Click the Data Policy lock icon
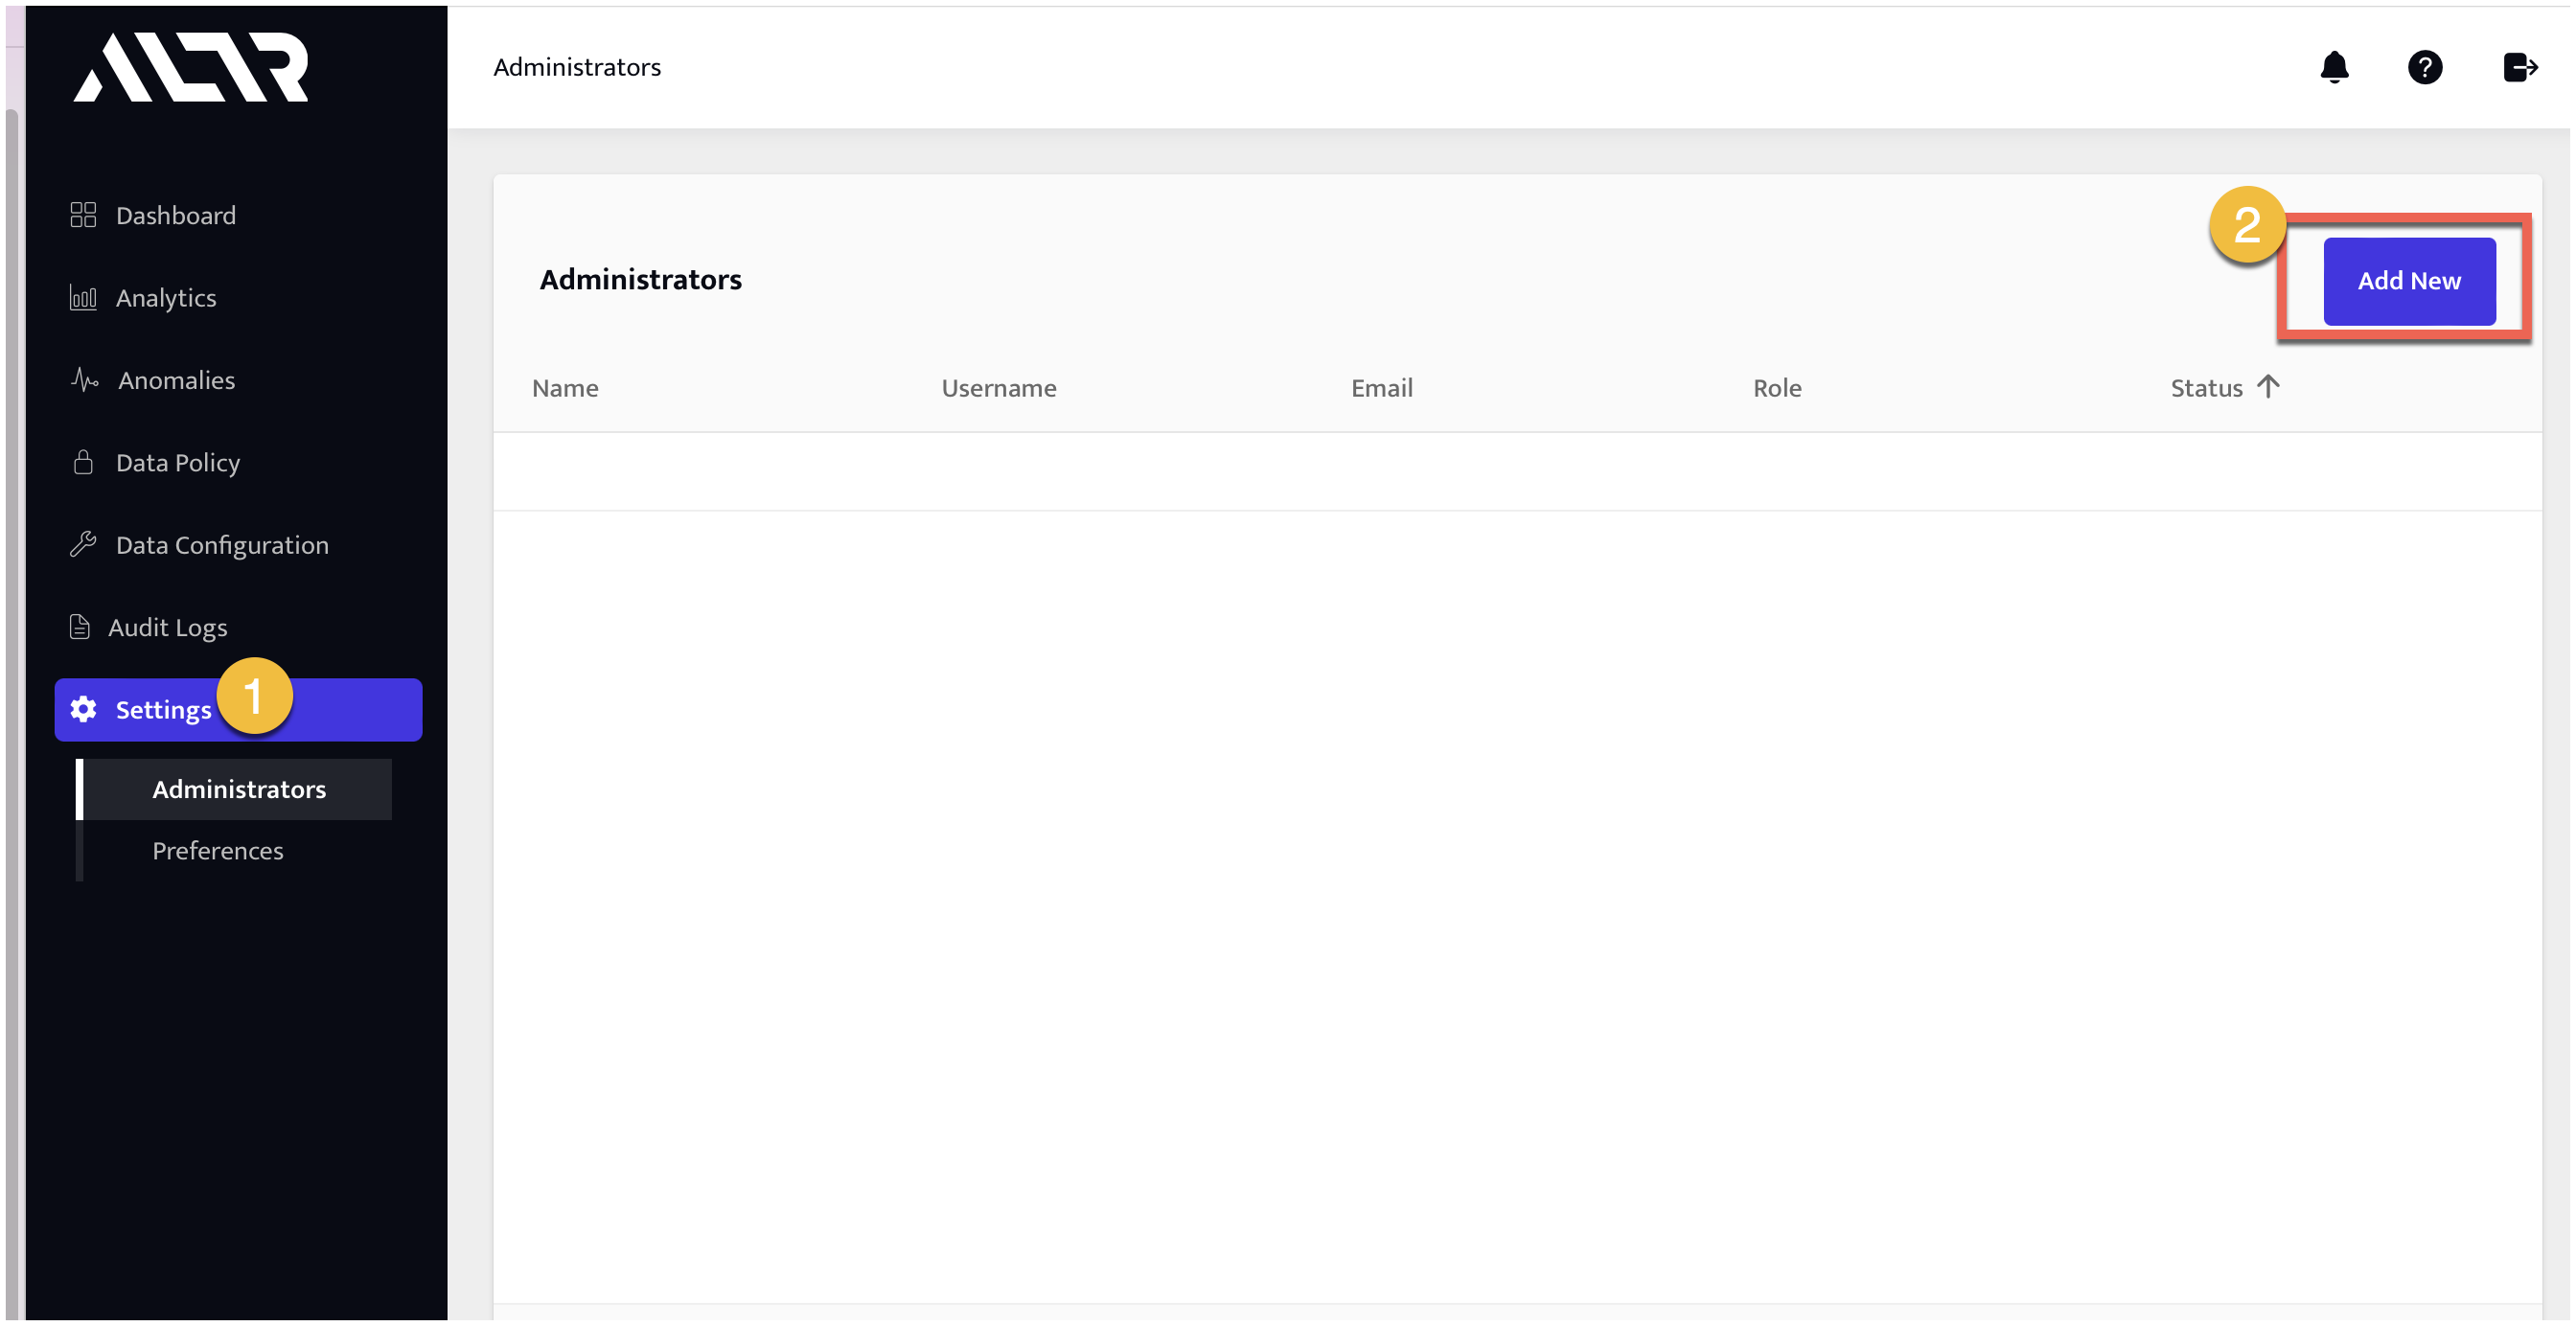Image resolution: width=2576 pixels, height=1326 pixels. [x=83, y=462]
